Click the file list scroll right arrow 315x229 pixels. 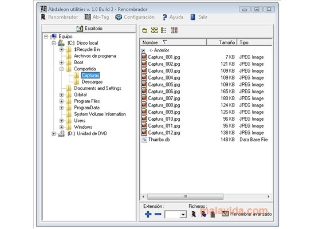tap(269, 196)
